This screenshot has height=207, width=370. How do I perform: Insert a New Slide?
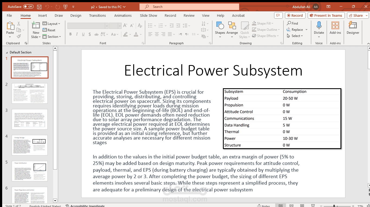tap(36, 30)
